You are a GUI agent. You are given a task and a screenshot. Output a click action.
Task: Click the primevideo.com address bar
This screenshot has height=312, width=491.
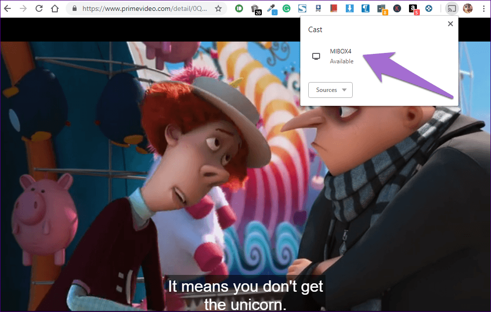(143, 8)
